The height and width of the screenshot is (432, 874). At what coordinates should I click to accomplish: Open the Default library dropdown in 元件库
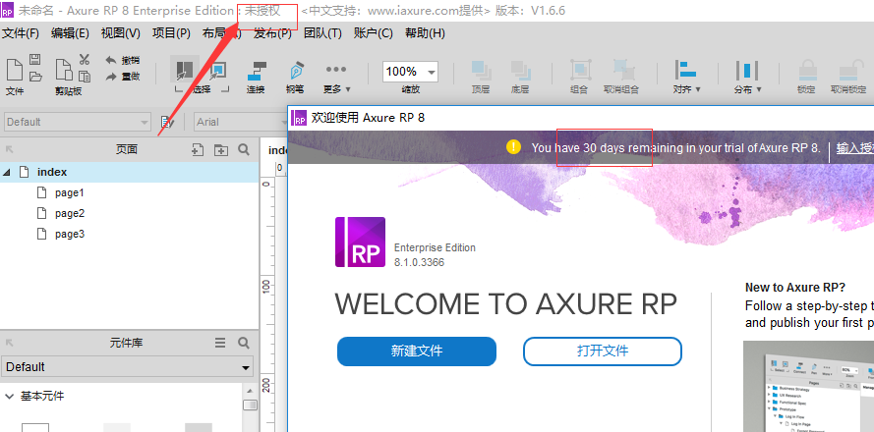(x=127, y=367)
